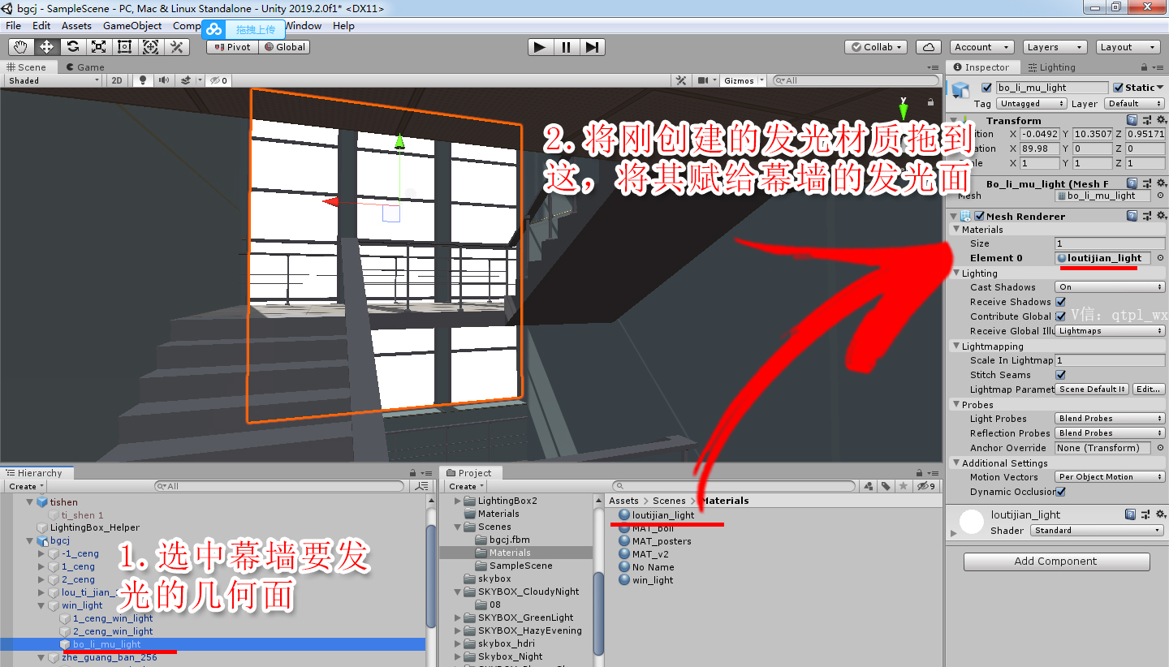This screenshot has width=1169, height=667.
Task: Open the Layout dropdown
Action: (1128, 46)
